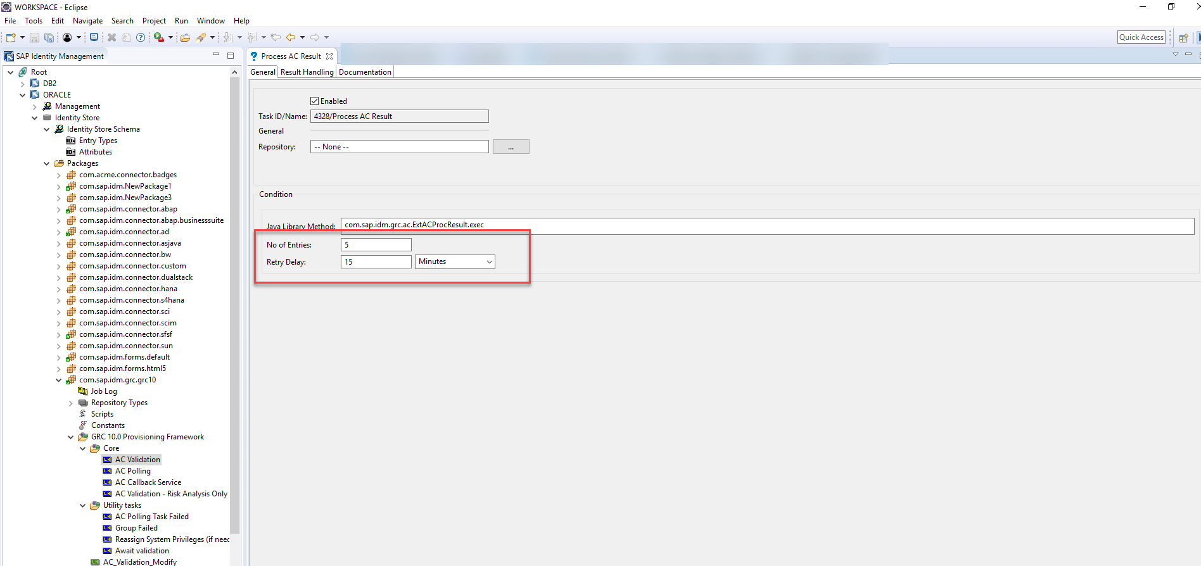Maximize the SAP Identity Management view

[x=231, y=55]
